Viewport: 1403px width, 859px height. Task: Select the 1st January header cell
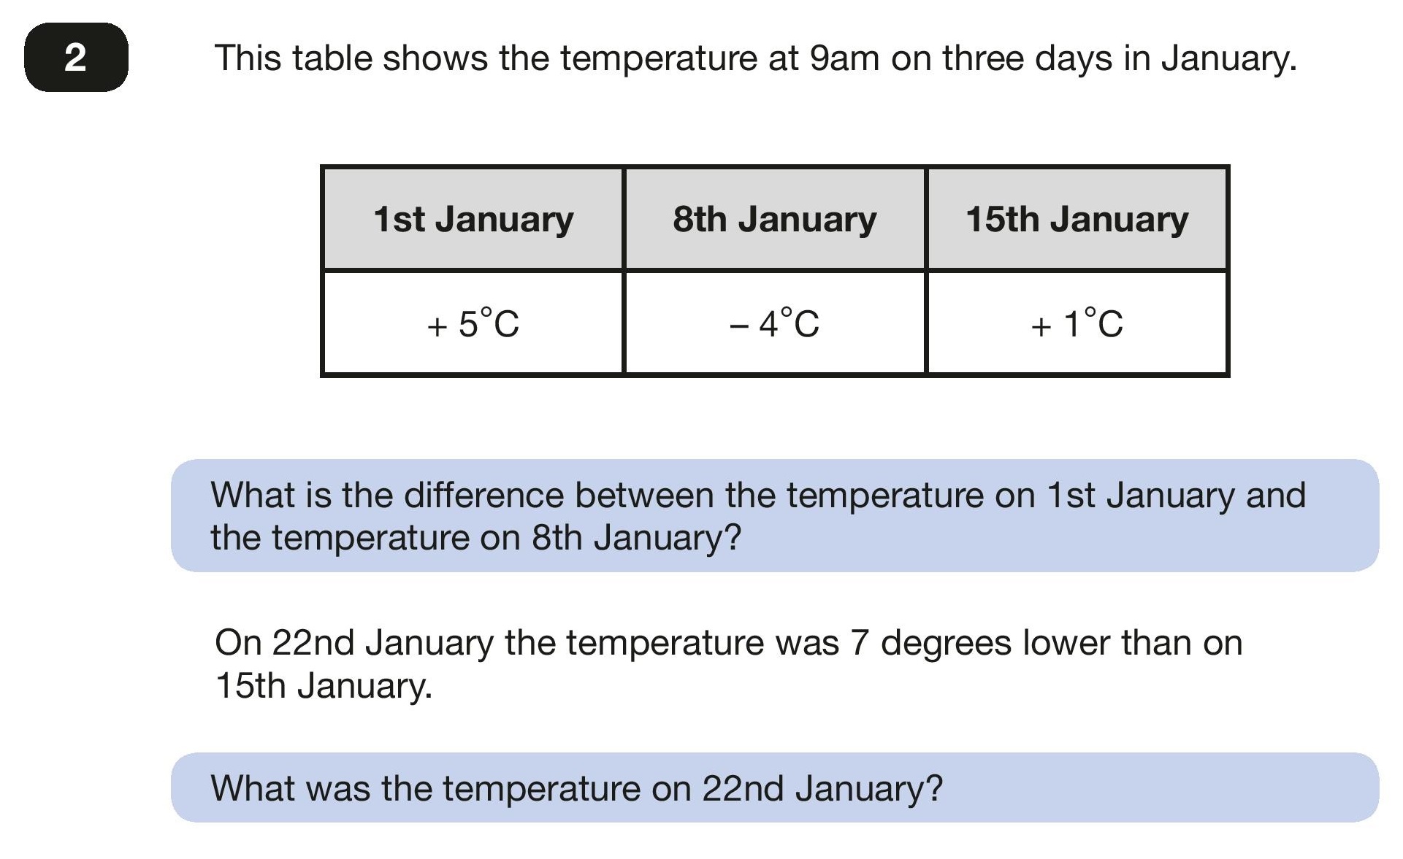(x=473, y=219)
